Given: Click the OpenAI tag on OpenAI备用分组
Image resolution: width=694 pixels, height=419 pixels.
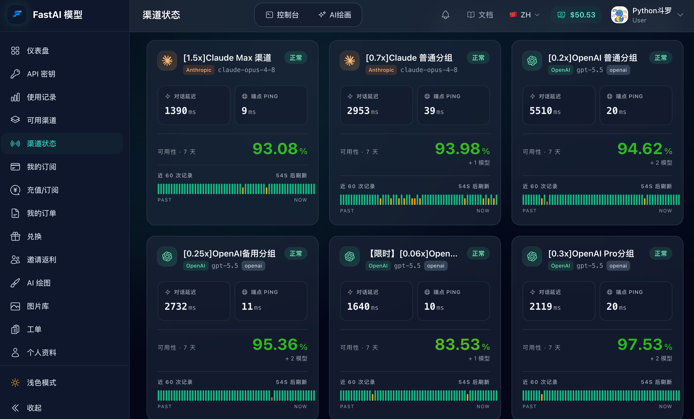Looking at the screenshot, I should click(196, 266).
